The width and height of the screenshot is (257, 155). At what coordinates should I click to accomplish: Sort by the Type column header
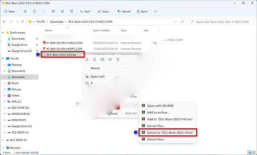(123, 30)
